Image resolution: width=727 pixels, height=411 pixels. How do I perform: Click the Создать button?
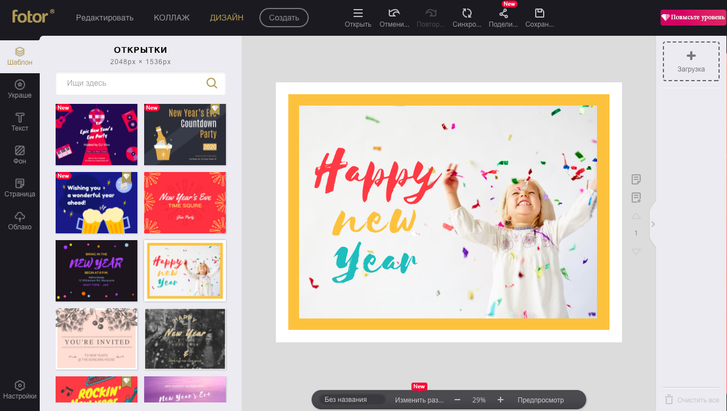pyautogui.click(x=284, y=18)
